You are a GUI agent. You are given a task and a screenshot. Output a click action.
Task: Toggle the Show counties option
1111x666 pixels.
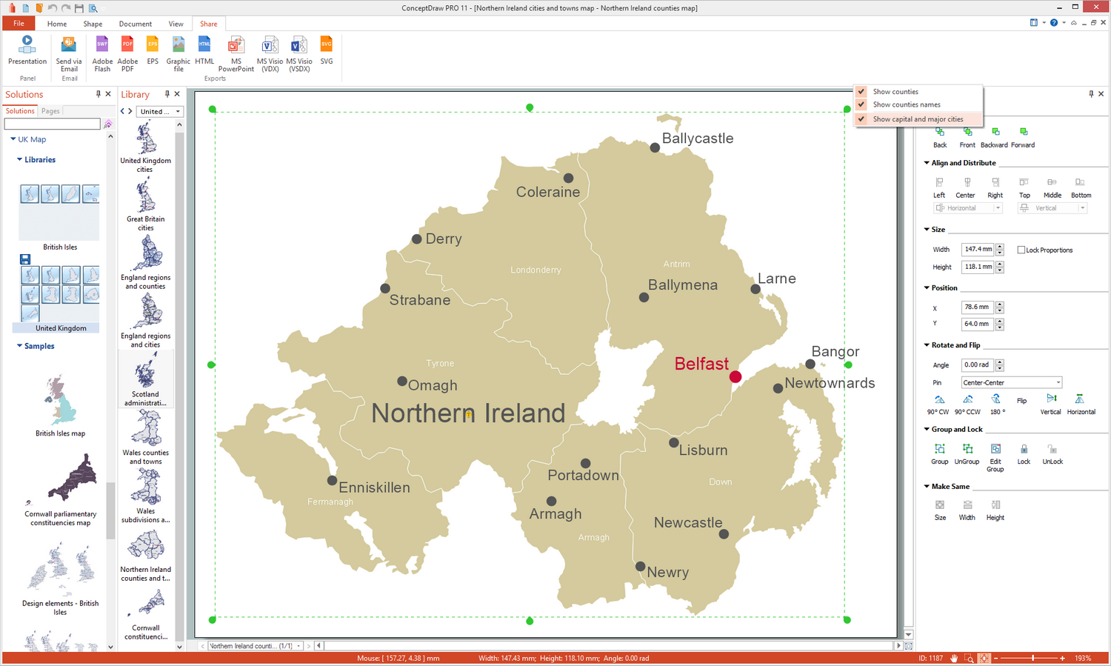tap(895, 92)
